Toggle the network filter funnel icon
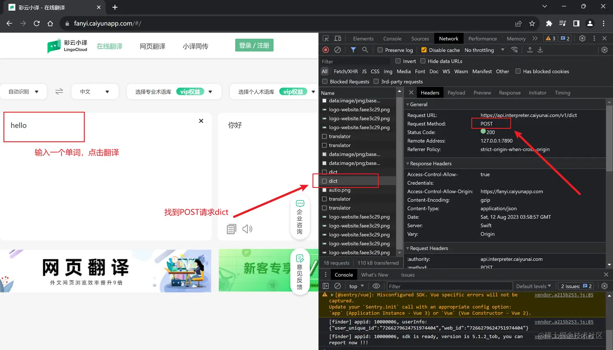The image size is (613, 350). point(353,50)
